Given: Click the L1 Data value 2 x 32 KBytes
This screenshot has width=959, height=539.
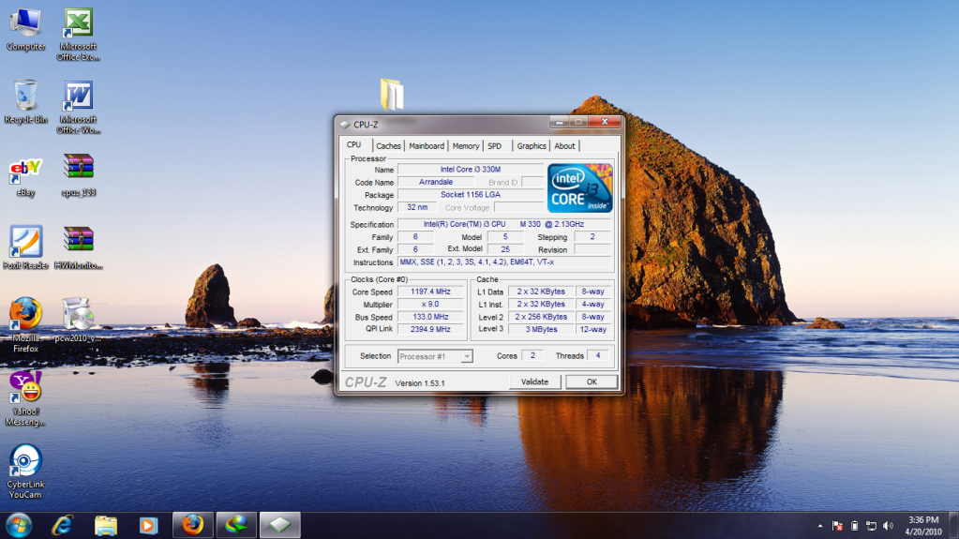Looking at the screenshot, I should (541, 292).
